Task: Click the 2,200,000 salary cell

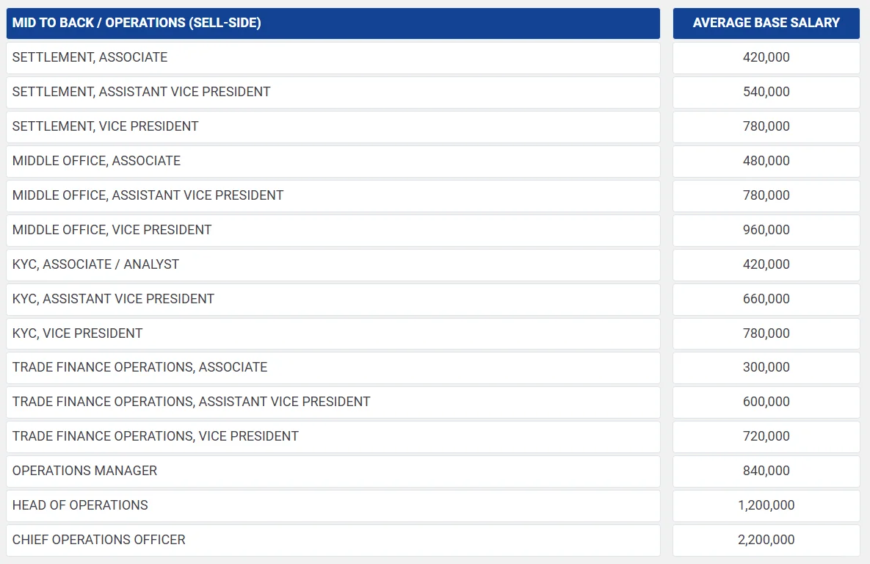Action: [766, 540]
